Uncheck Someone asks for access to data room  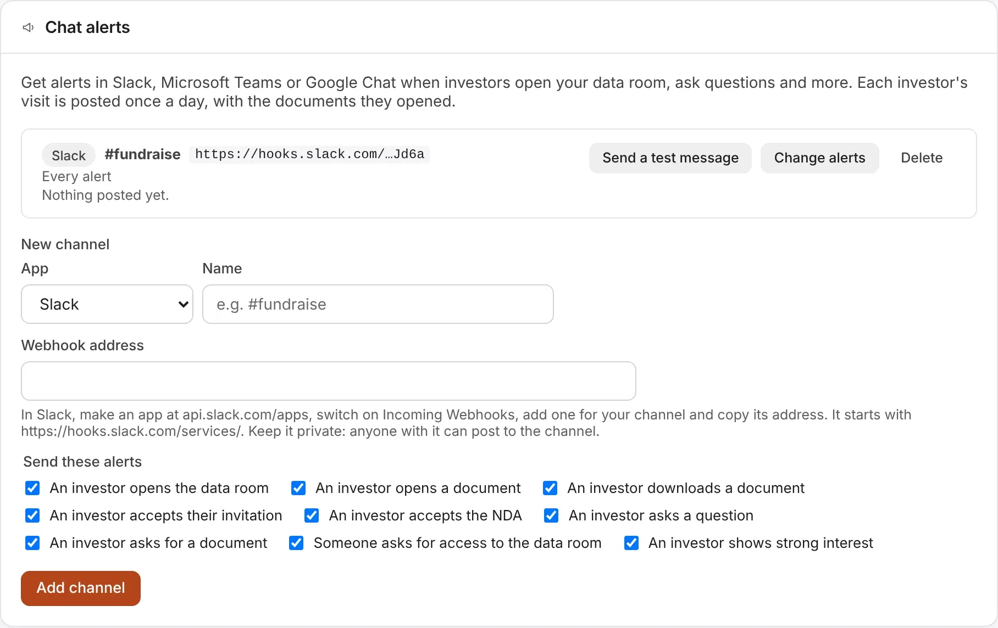click(x=296, y=543)
